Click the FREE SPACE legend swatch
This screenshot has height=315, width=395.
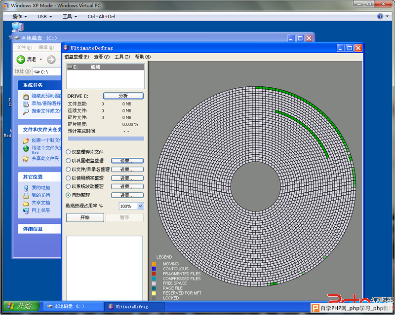coord(154,283)
